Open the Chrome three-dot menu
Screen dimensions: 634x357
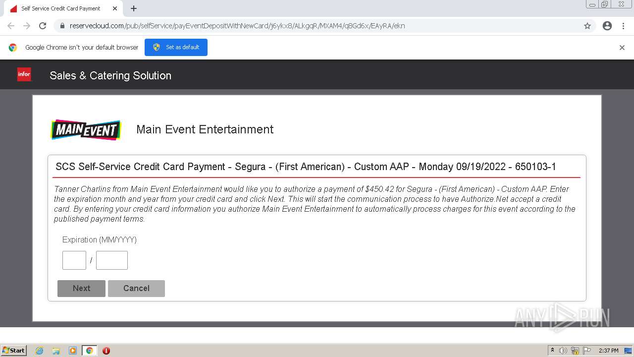pos(624,26)
